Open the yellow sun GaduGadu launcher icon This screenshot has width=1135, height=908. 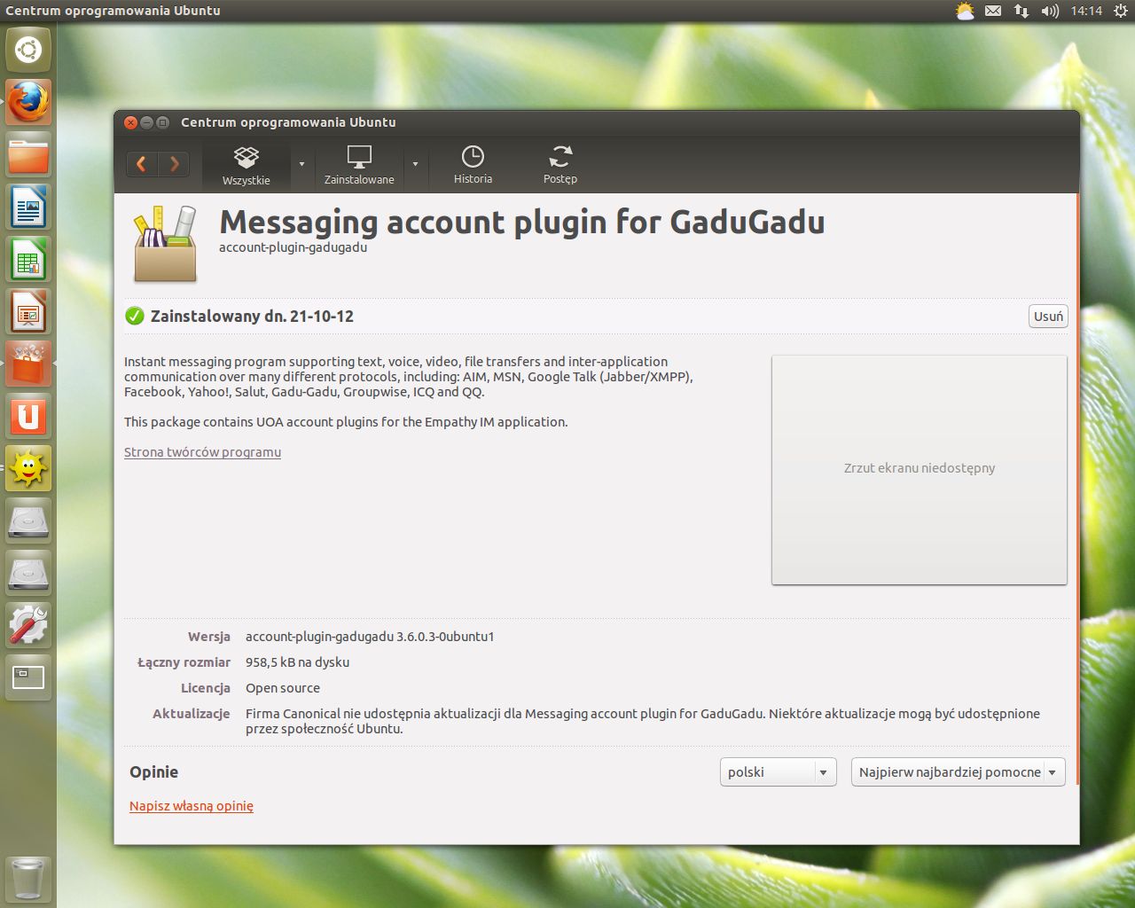point(28,468)
